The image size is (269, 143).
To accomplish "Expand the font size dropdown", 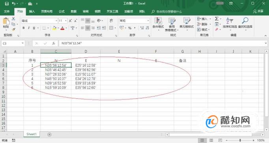I will (66, 21).
